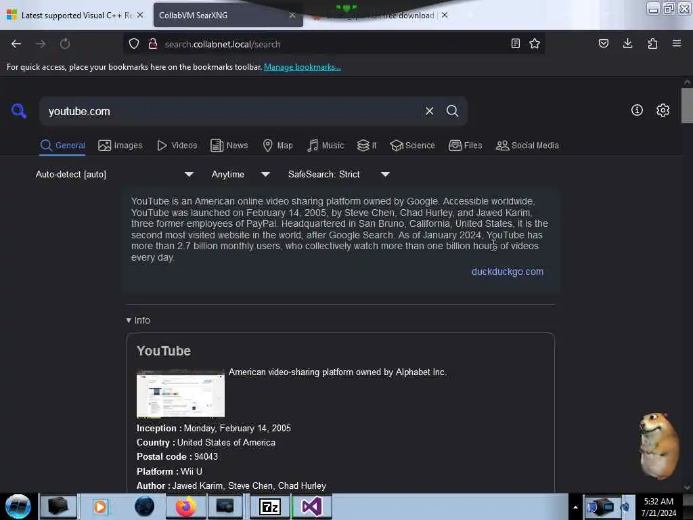
Task: Open SearXNG preferences gear icon
Action: click(x=663, y=110)
